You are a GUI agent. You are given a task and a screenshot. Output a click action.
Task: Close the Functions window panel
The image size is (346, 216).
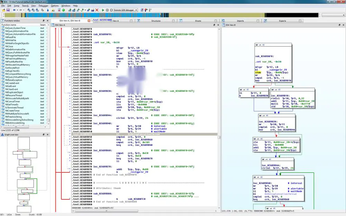point(47,21)
